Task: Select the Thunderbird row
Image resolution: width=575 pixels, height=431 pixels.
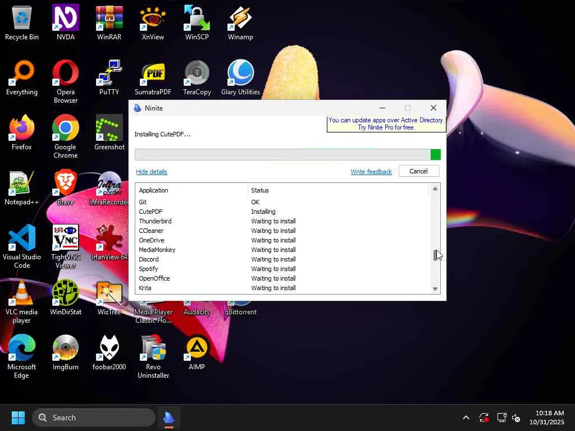Action: tap(282, 221)
